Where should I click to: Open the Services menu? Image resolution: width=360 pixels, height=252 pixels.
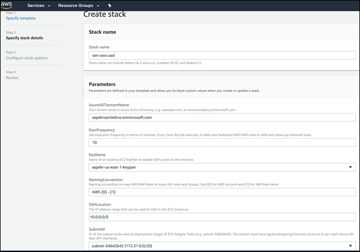point(39,6)
